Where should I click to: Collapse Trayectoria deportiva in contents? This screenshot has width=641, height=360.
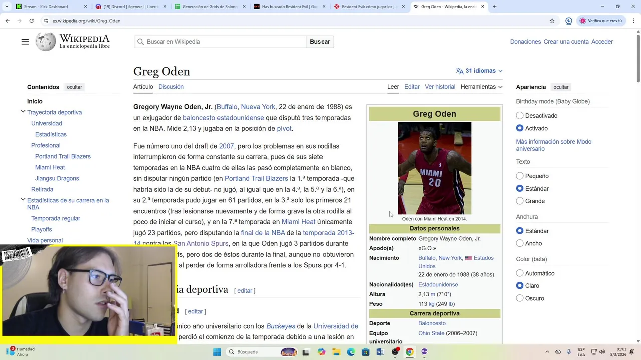click(23, 112)
